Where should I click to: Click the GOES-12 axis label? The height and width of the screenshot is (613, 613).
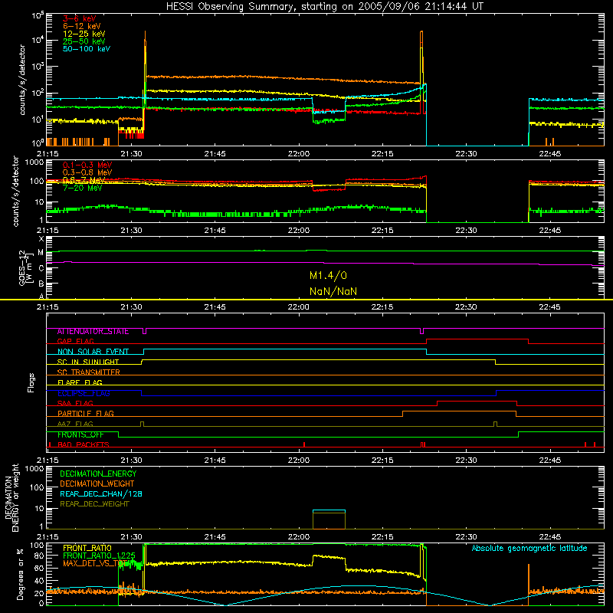click(26, 267)
